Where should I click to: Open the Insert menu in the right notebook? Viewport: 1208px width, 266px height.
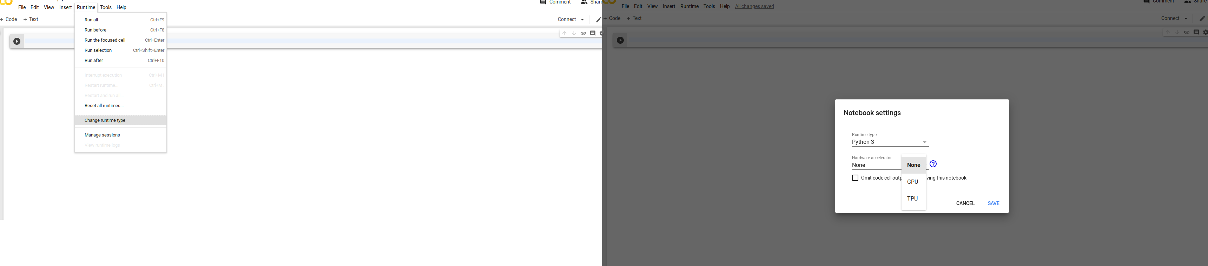(669, 7)
